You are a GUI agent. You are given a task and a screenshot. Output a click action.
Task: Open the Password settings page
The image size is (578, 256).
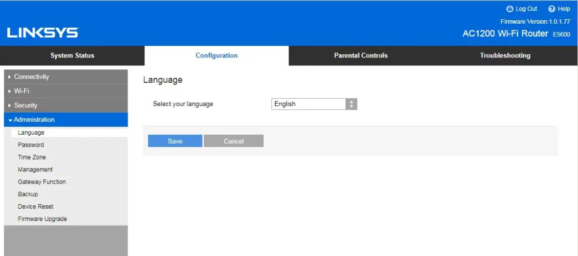coord(31,145)
